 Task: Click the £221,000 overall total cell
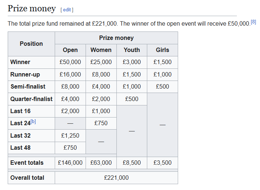(116, 178)
